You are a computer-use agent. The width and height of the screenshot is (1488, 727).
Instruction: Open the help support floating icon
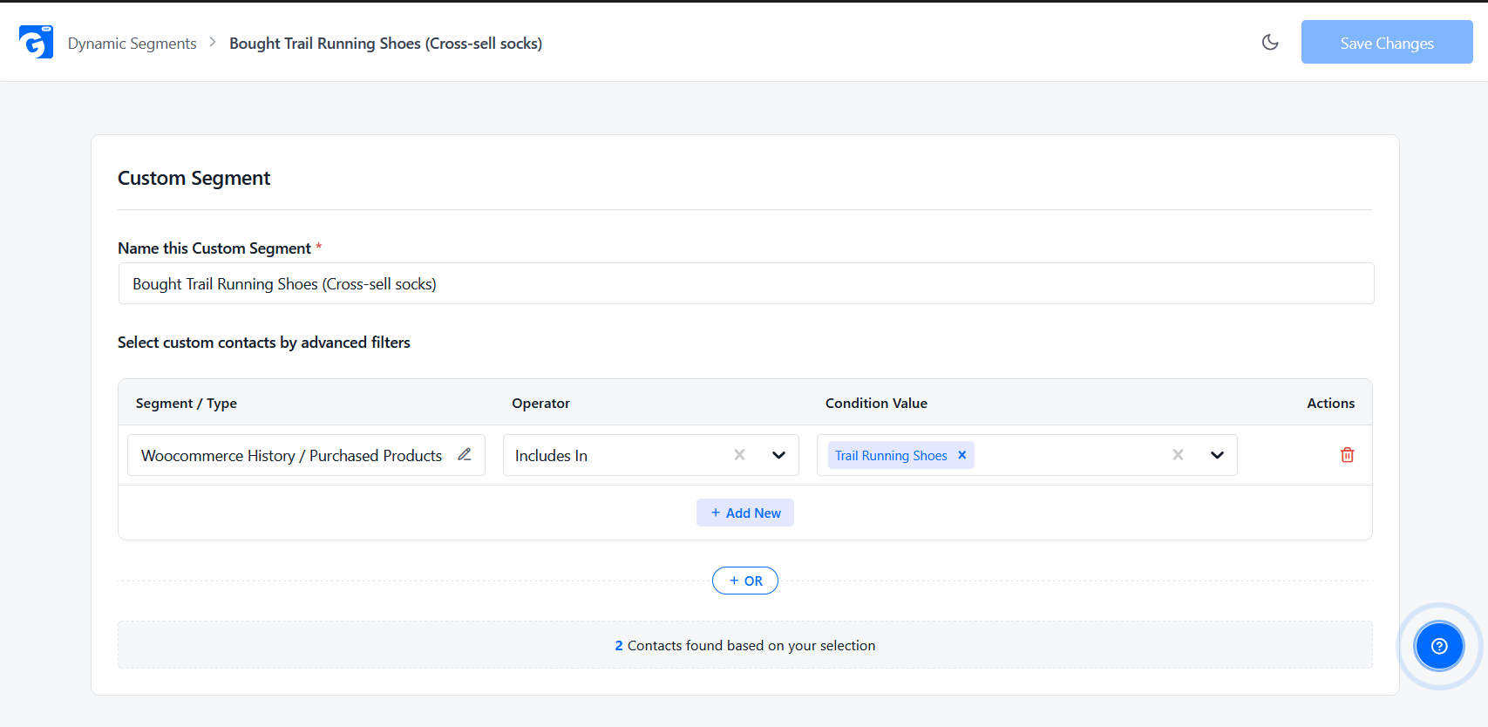1439,646
